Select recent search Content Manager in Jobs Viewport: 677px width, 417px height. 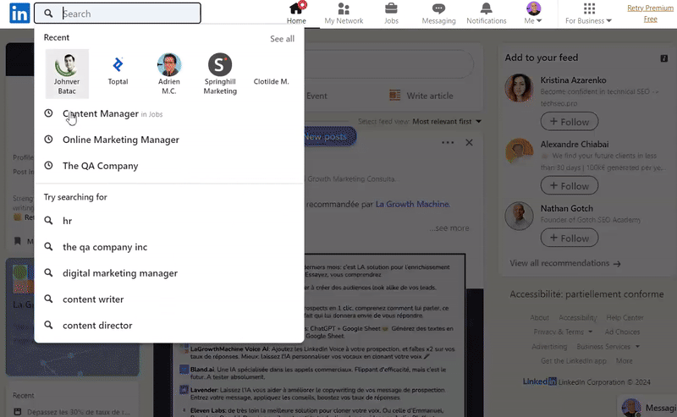pyautogui.click(x=100, y=113)
